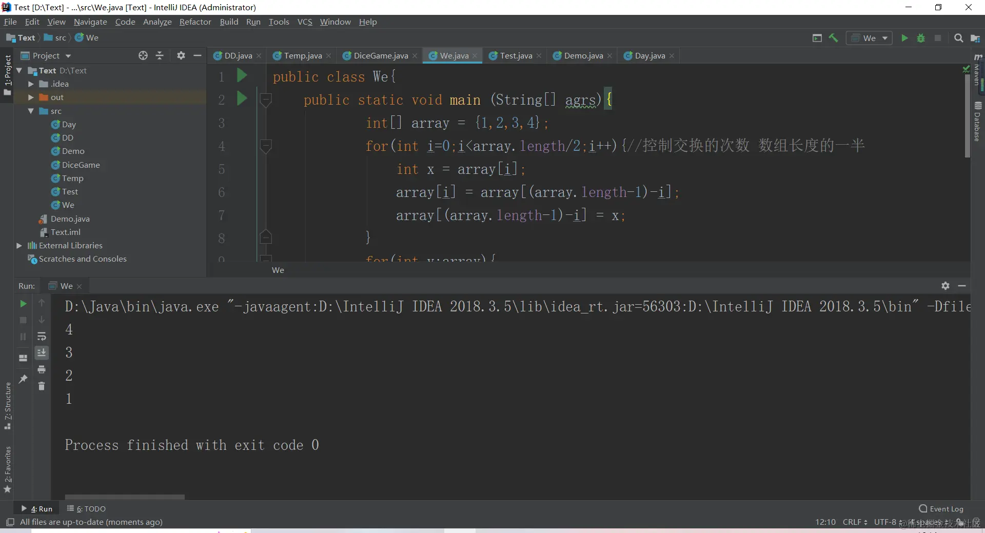Open the File menu
Screen dimensions: 985x533
point(10,22)
